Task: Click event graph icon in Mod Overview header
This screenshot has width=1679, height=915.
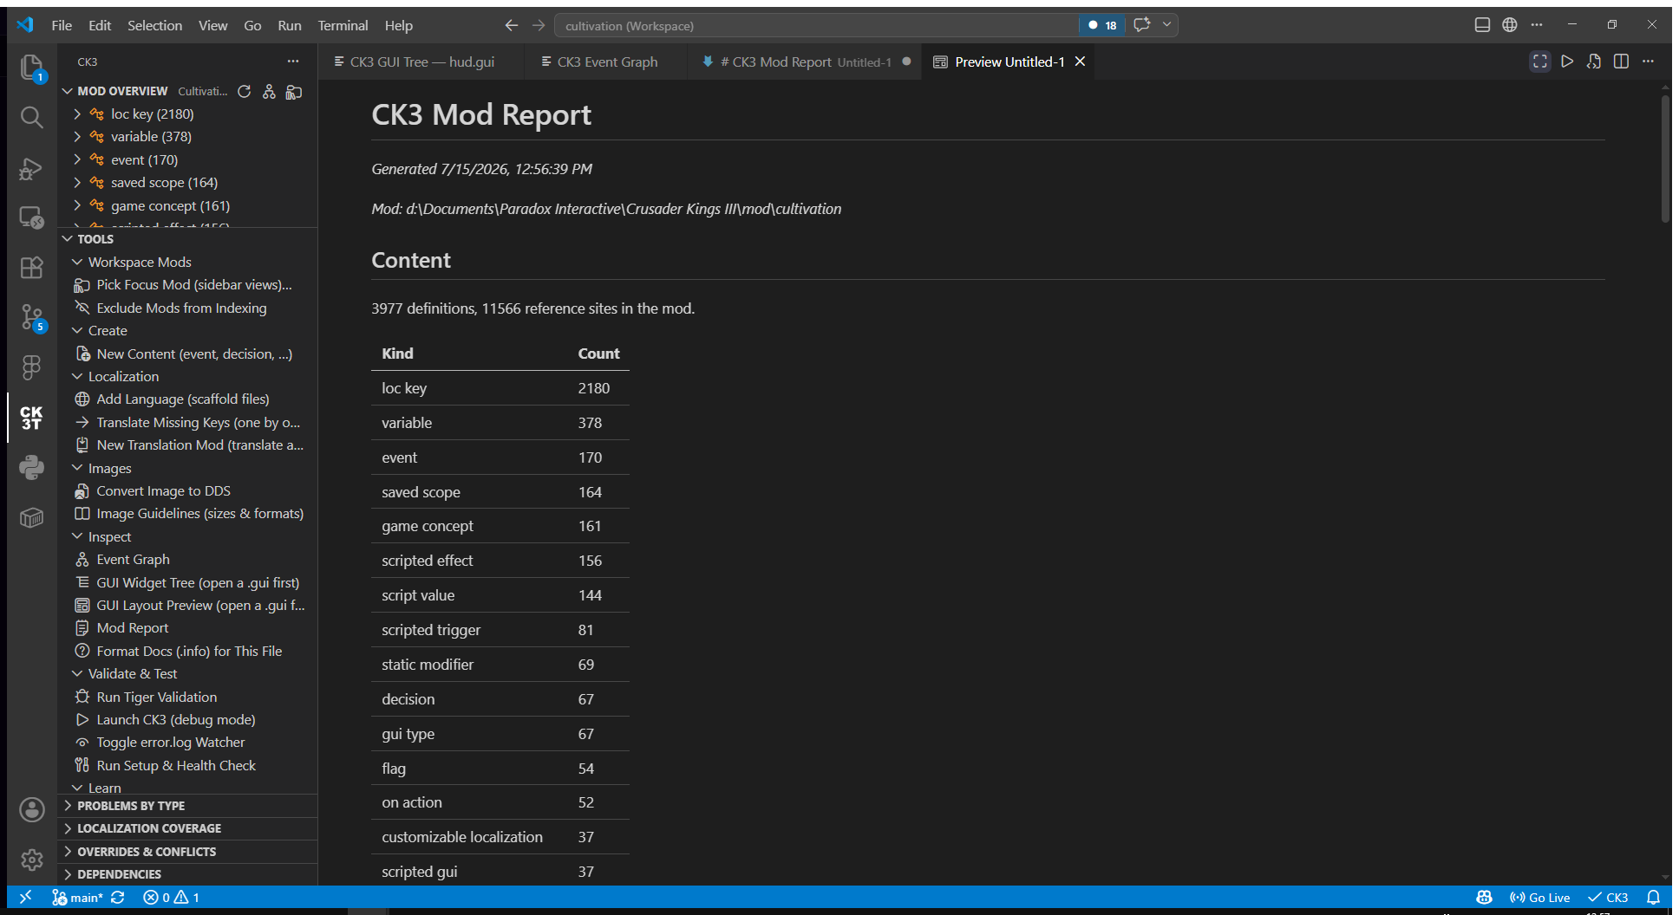Action: [269, 91]
